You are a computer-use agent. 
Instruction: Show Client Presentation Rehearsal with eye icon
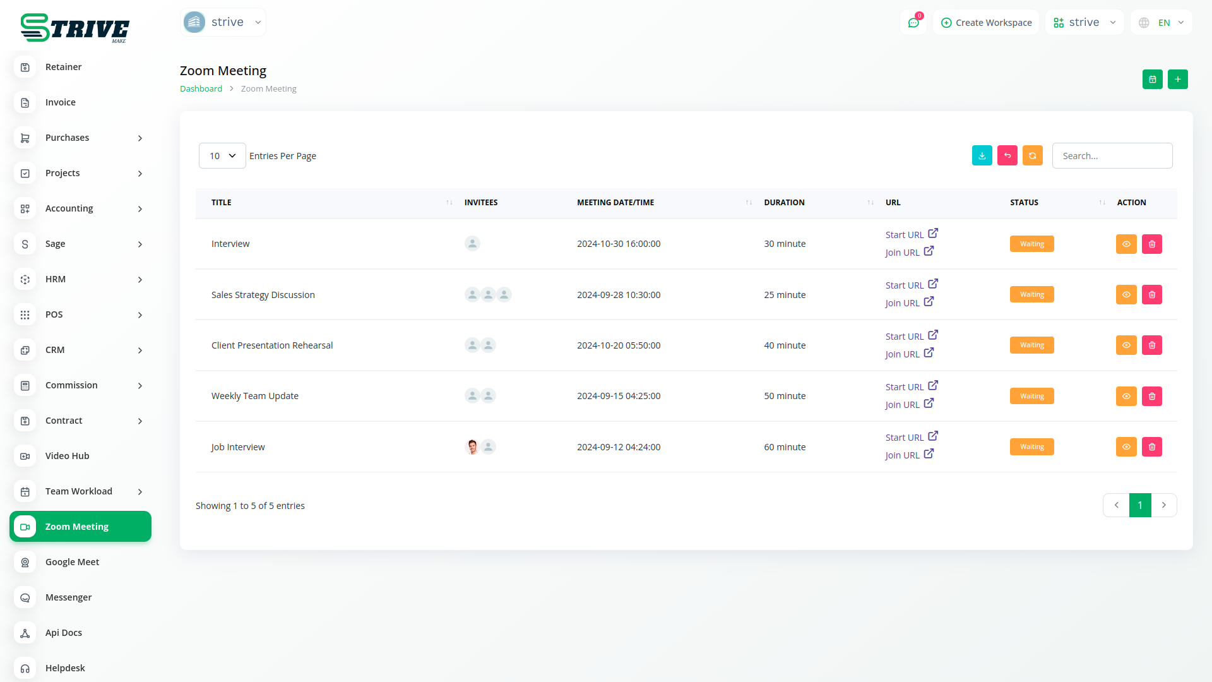[x=1126, y=345]
